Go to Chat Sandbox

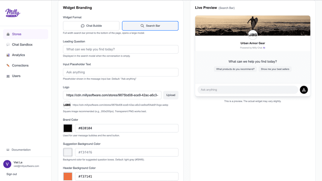coord(26,45)
